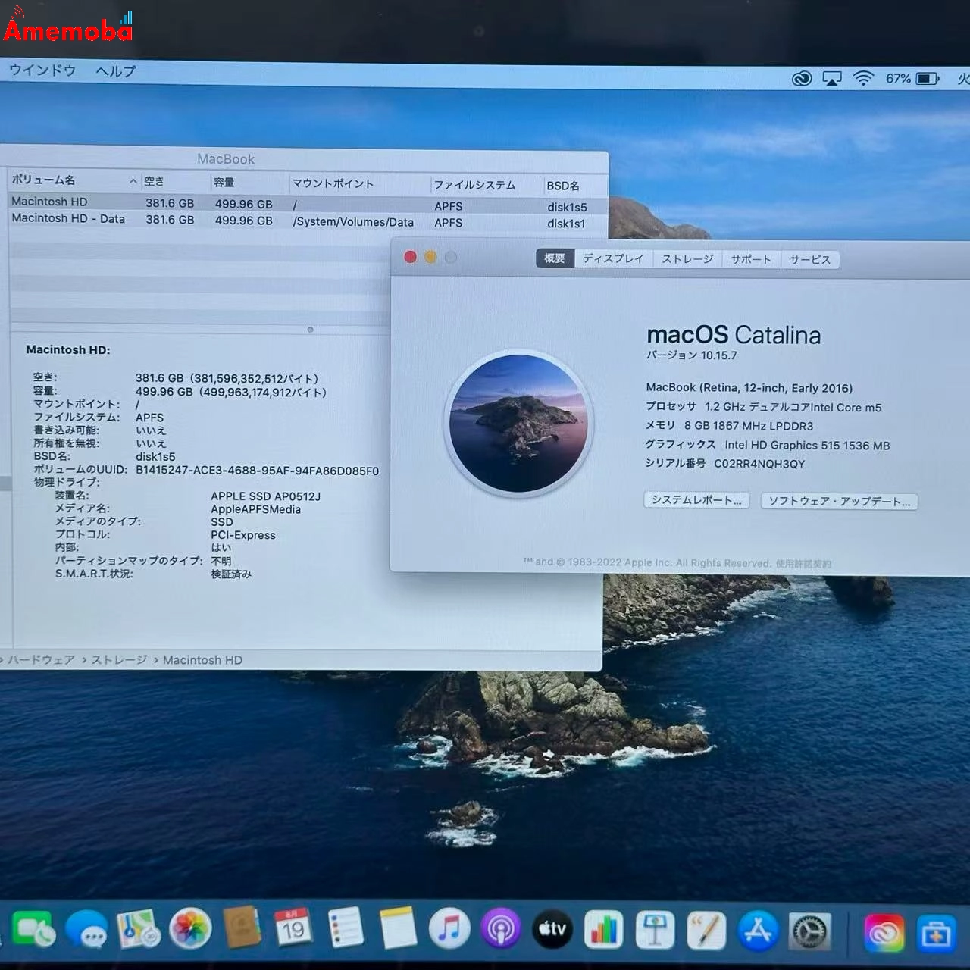Image resolution: width=970 pixels, height=970 pixels.
Task: Open the Creative Cloud menu bar icon
Action: (802, 77)
